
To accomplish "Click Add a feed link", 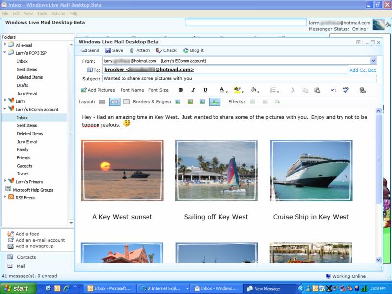I will pyautogui.click(x=27, y=234).
